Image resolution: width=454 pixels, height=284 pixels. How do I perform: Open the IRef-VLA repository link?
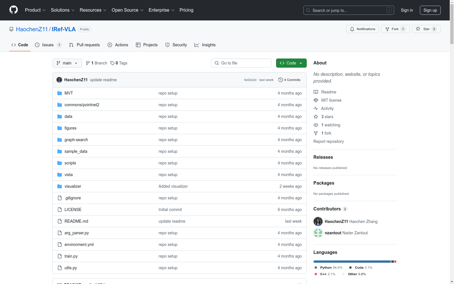pos(64,29)
